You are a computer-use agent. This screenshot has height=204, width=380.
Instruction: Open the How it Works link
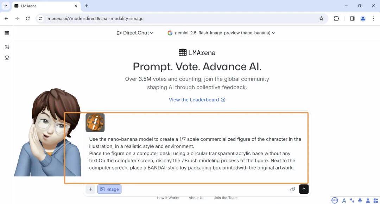click(168, 198)
